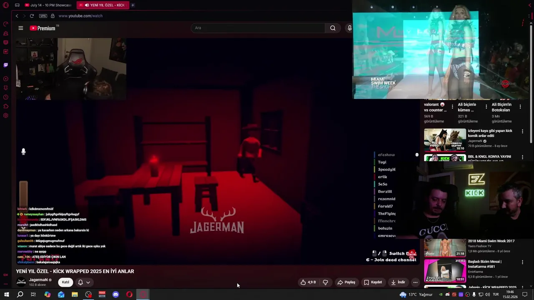Go back to previous page
534x300 pixels.
(x=17, y=16)
